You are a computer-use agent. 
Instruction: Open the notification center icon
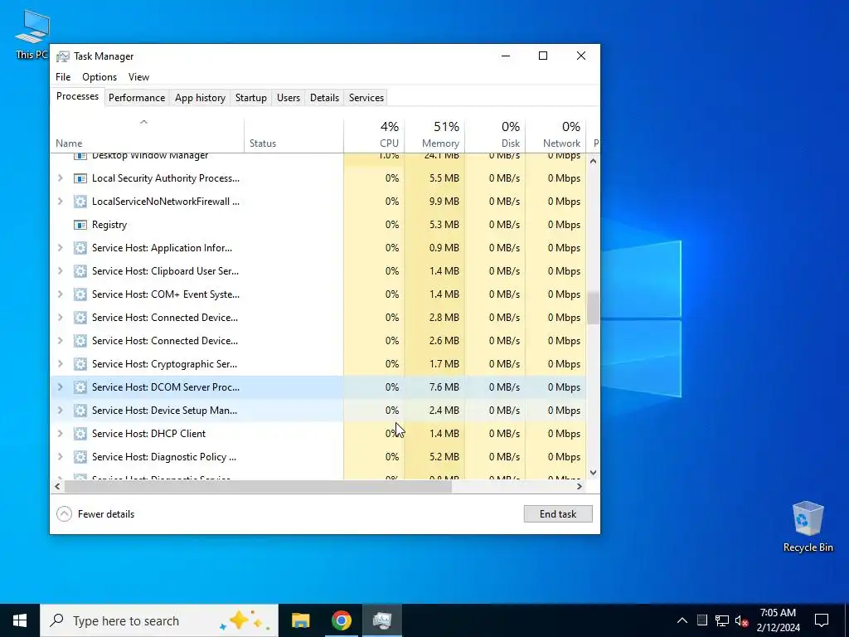822,620
